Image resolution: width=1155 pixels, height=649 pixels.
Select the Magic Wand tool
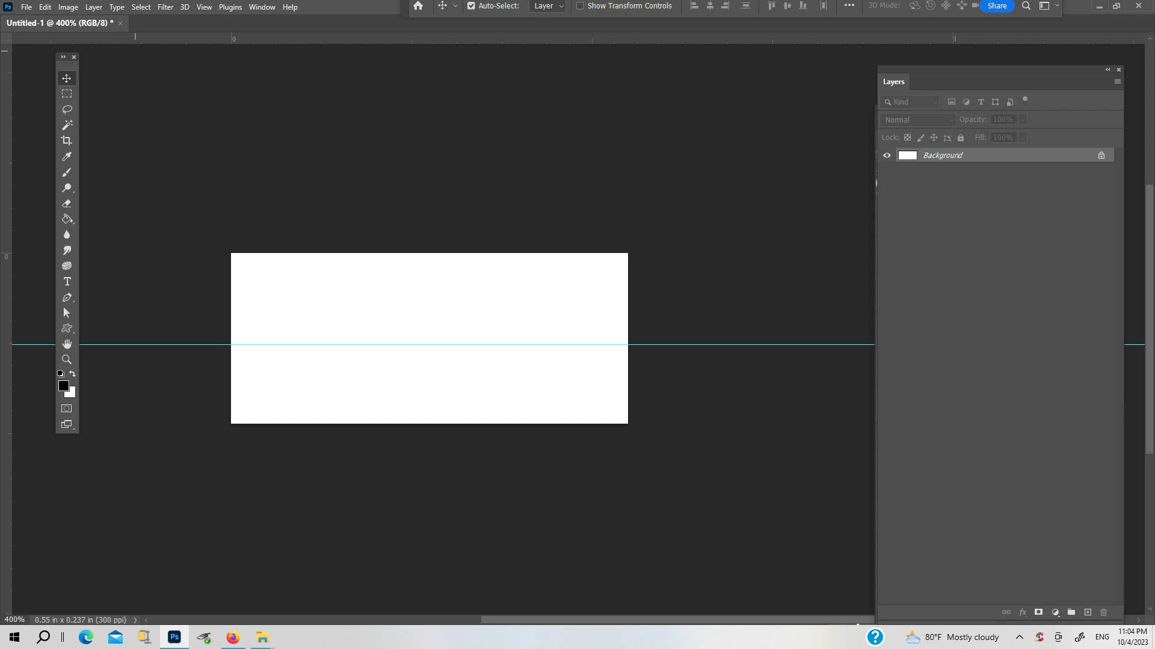coord(67,125)
